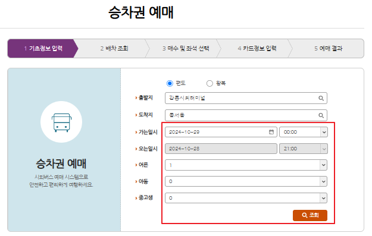Click the 승차권 예매 title in left panel
372x236 pixels.
(61, 163)
